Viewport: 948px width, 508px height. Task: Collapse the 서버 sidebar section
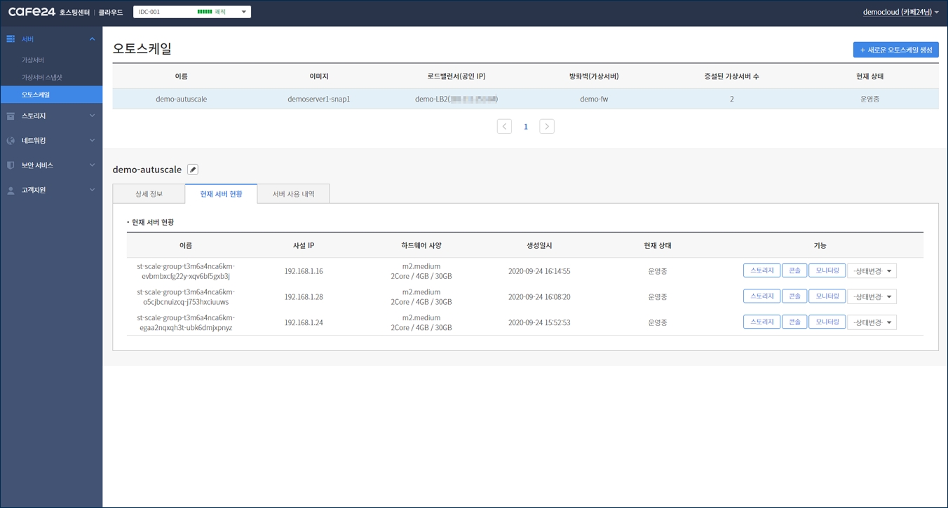92,39
